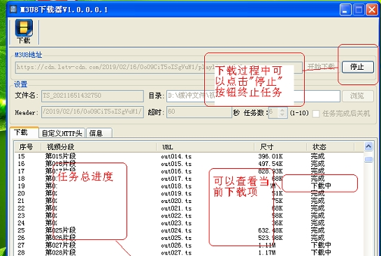Select row with out016.ts

click(189, 172)
